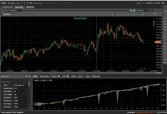Open the indicators icon in top toolbar

[x=28, y=3]
